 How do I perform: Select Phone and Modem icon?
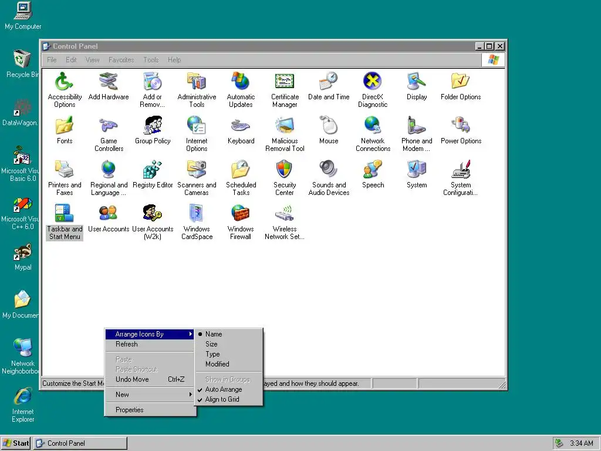(x=417, y=126)
